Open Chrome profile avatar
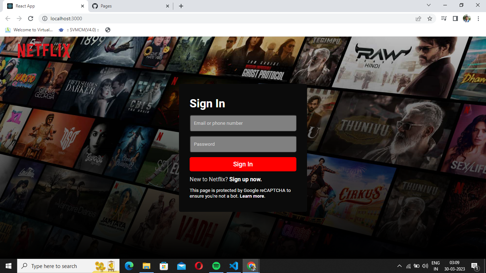This screenshot has width=486, height=273. (467, 18)
